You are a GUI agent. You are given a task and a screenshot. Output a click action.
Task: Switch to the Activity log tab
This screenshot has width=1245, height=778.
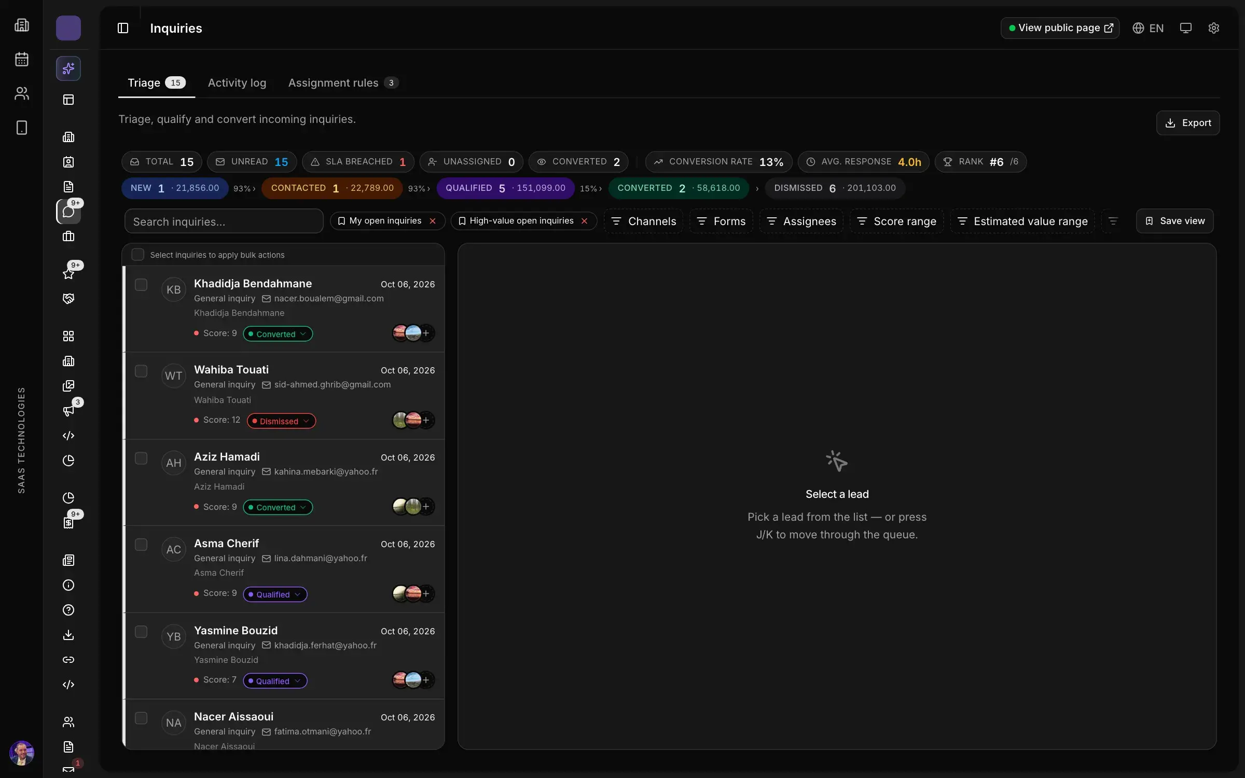[237, 83]
